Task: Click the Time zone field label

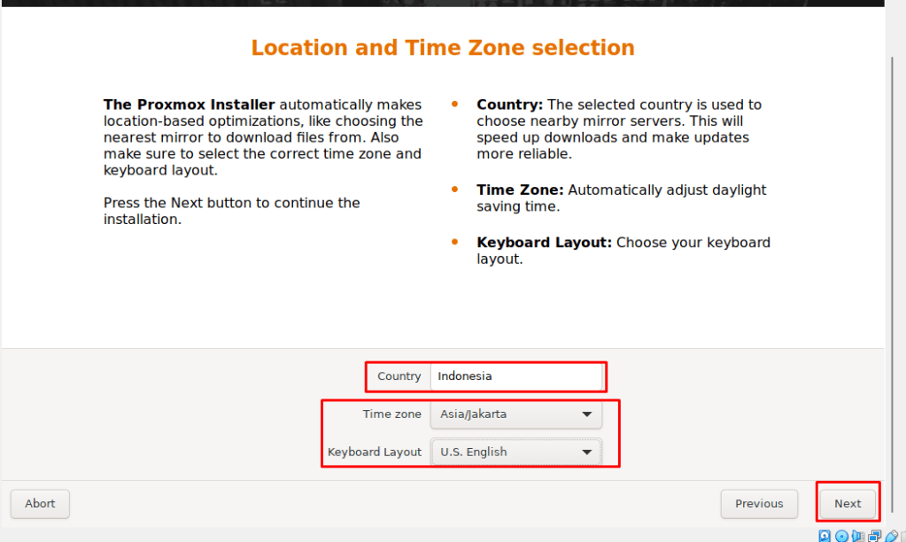Action: coord(391,414)
